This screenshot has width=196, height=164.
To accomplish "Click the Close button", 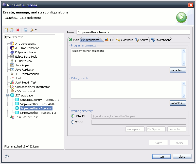I will pyautogui.click(x=182, y=157).
